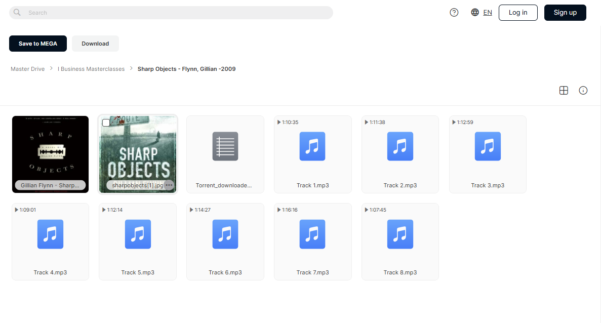Open the Track 3.mp3 music icon

coord(488,146)
